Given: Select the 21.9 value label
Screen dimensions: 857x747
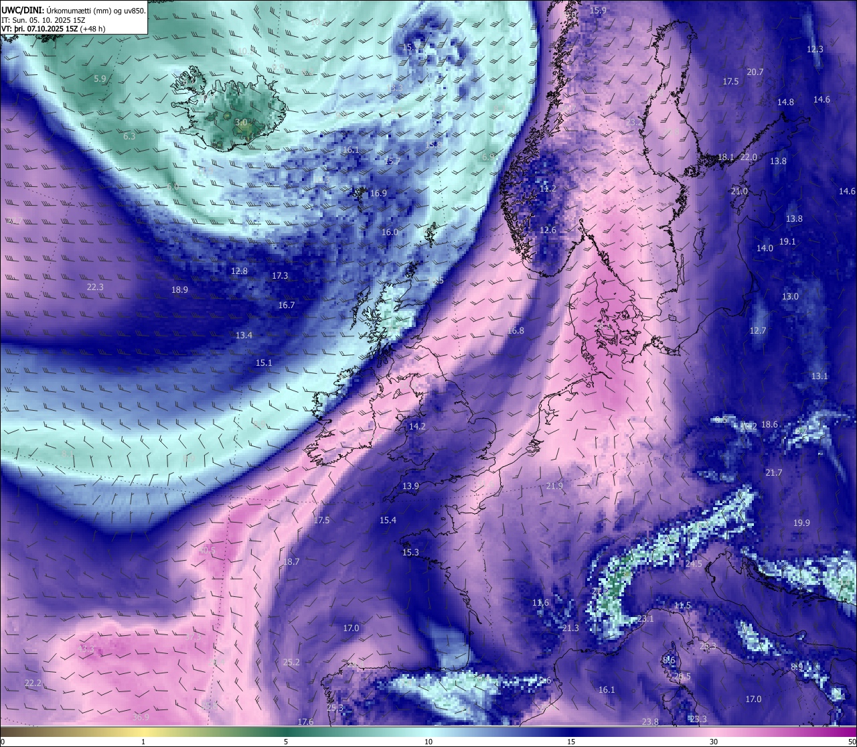Looking at the screenshot, I should coord(554,486).
